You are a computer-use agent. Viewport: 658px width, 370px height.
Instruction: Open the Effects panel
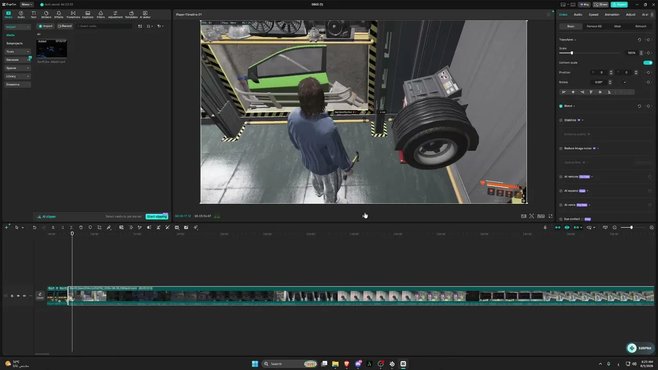(x=59, y=14)
